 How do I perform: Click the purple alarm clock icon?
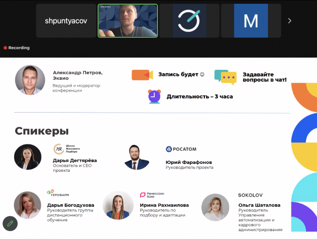pos(154,97)
